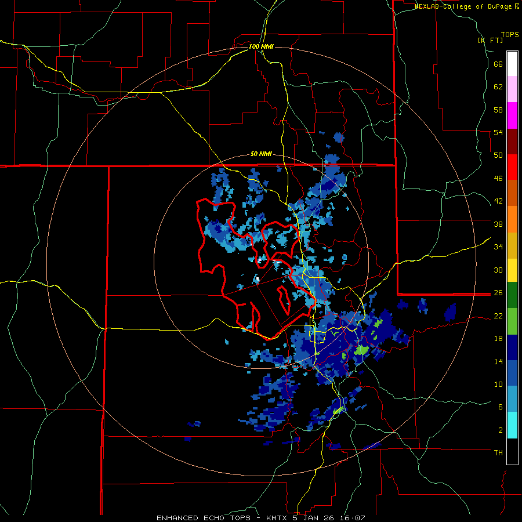The image size is (522, 522).
Task: Click legend value "54"
Action: tap(498, 132)
